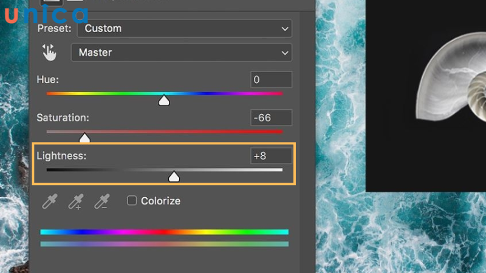Click the Hue label text
The height and width of the screenshot is (273, 486).
(x=47, y=79)
